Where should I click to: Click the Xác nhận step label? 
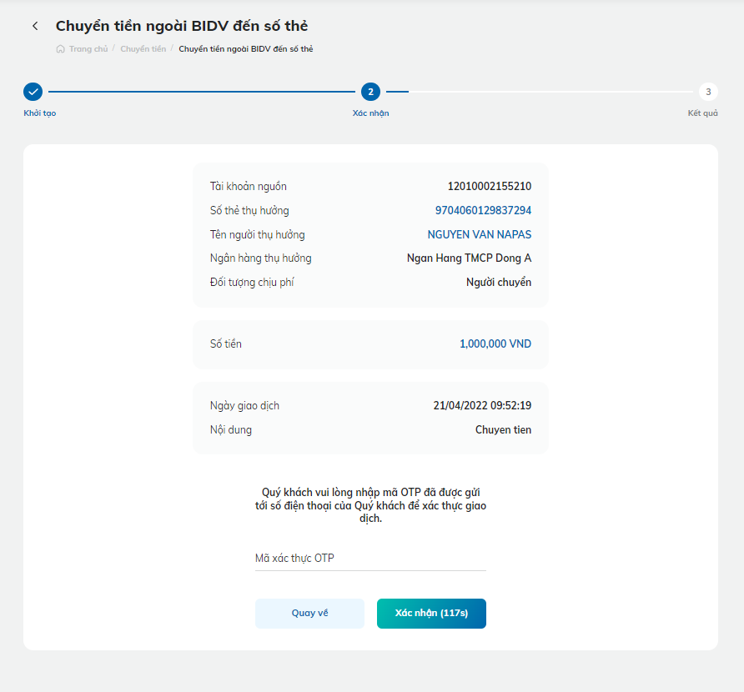pos(370,113)
